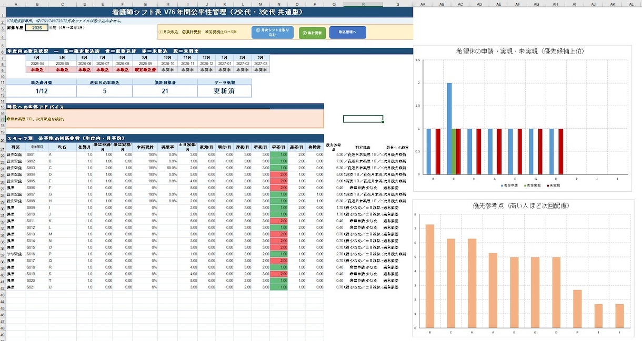Screen dimensions: 642x341
Task: Click the green 集計更新 button
Action: (x=313, y=33)
